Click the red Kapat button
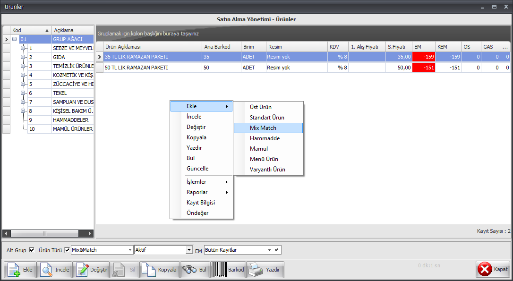Image resolution: width=513 pixels, height=281 pixels. point(493,270)
